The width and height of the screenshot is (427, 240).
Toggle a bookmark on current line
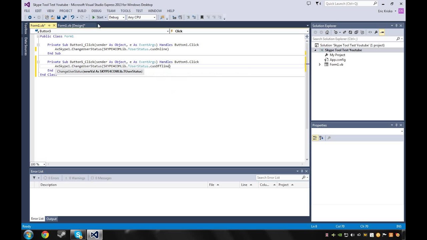202,17
